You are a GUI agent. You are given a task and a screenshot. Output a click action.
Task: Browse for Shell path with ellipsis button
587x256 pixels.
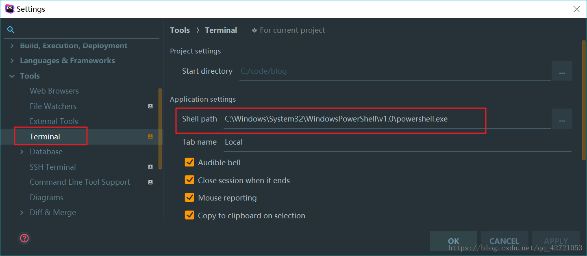562,119
